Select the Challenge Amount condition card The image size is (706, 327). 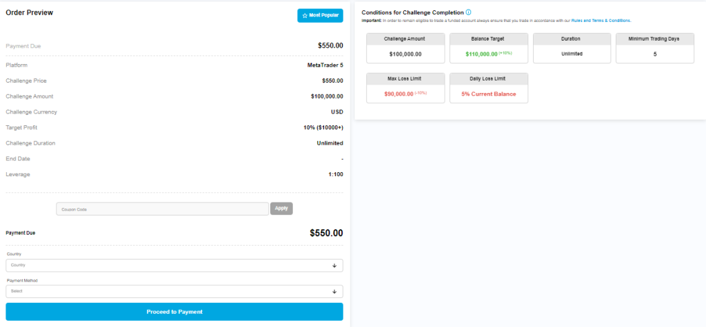(405, 48)
